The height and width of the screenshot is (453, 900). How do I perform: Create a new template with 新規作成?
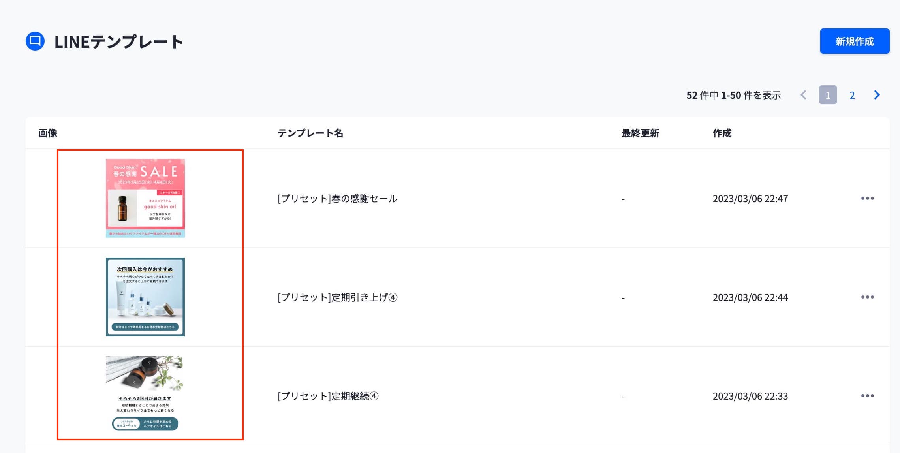tap(854, 41)
